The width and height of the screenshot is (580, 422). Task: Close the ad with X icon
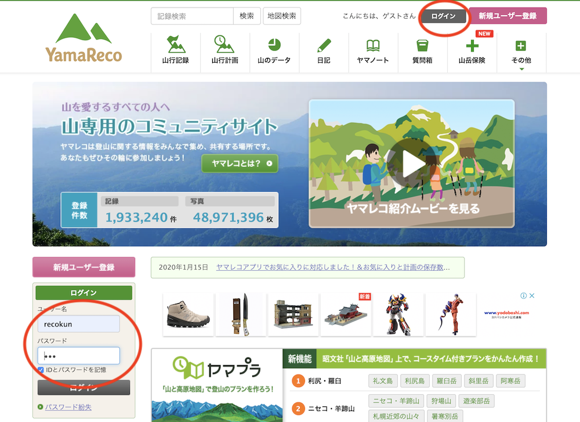point(532,296)
